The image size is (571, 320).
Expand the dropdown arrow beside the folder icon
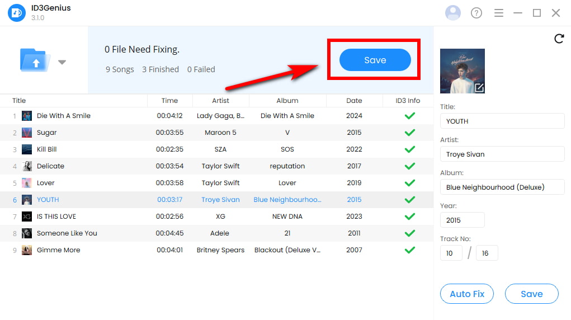[62, 62]
